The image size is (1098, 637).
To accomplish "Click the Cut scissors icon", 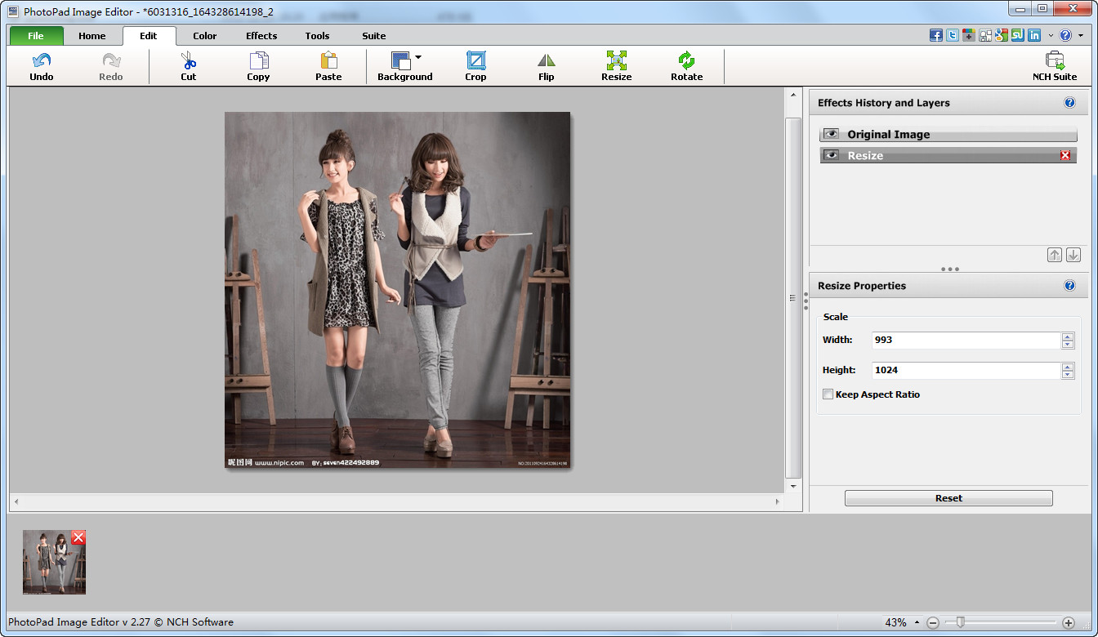I will (189, 61).
